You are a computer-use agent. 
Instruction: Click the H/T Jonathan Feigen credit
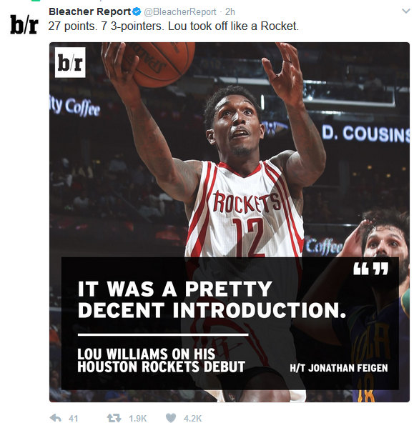338,368
